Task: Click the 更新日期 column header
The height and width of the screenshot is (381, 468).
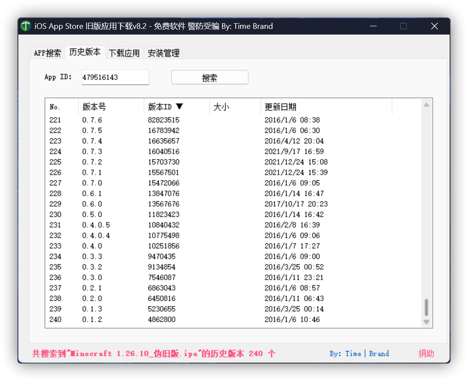Action: [x=280, y=106]
